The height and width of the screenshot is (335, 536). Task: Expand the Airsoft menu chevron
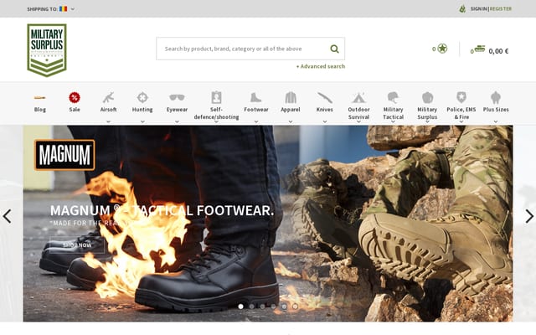coord(108,121)
